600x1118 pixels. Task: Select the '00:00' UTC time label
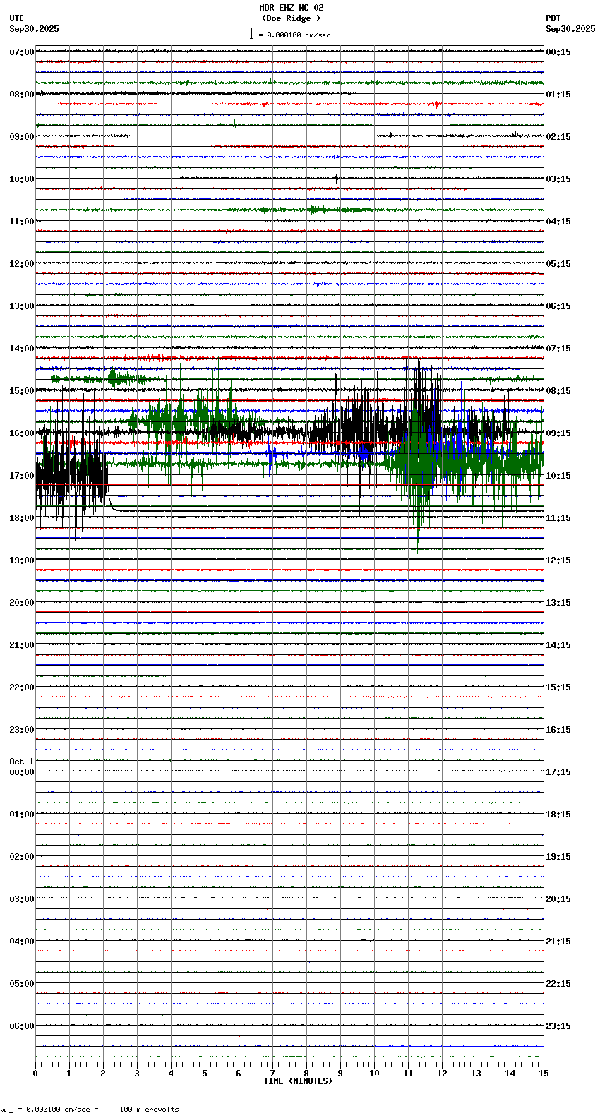tap(22, 772)
